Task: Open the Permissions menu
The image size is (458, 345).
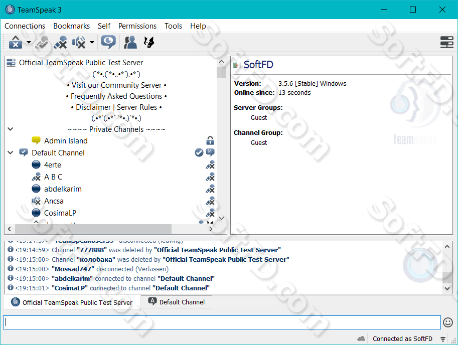Action: (137, 26)
